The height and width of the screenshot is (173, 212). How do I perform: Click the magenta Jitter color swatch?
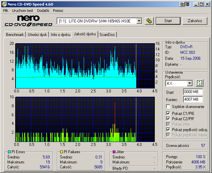[114, 152]
